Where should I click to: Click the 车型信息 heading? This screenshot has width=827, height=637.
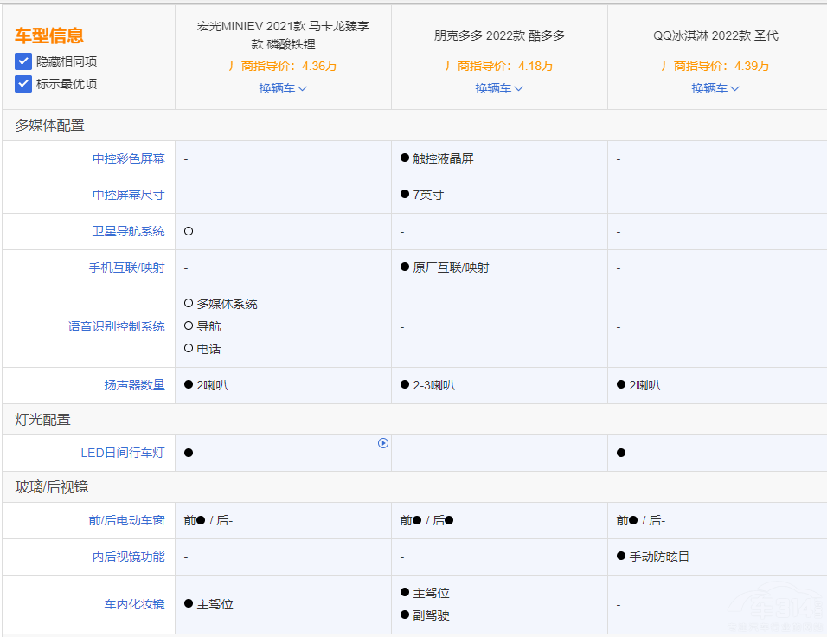pyautogui.click(x=49, y=35)
